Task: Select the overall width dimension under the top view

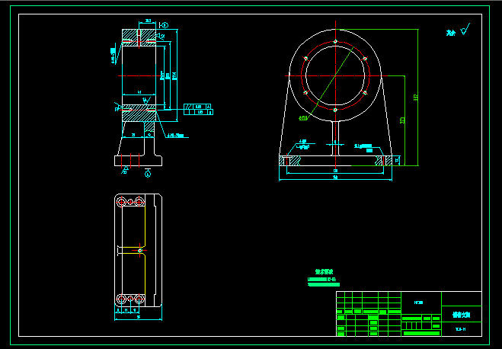Action: pyautogui.click(x=139, y=319)
